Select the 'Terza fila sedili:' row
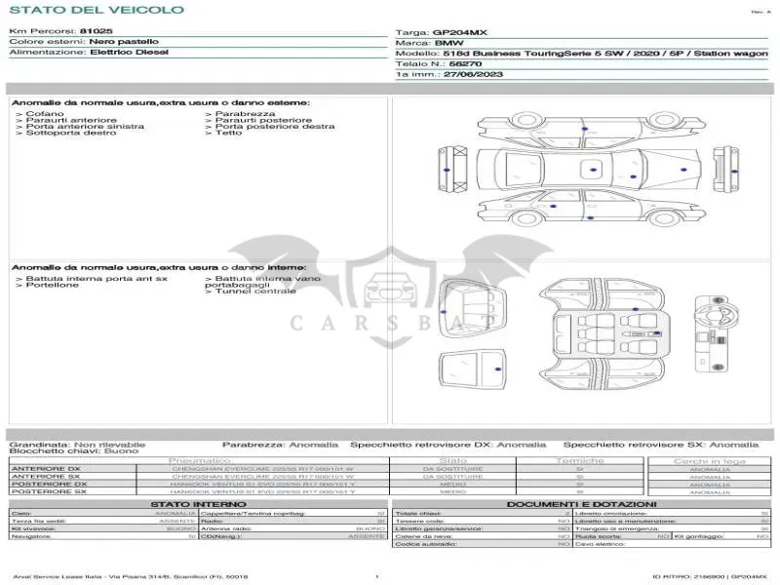The width and height of the screenshot is (780, 585). click(103, 522)
